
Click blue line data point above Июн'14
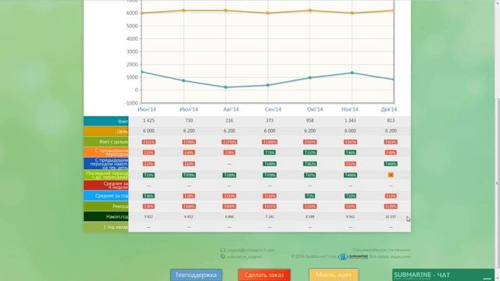[142, 72]
